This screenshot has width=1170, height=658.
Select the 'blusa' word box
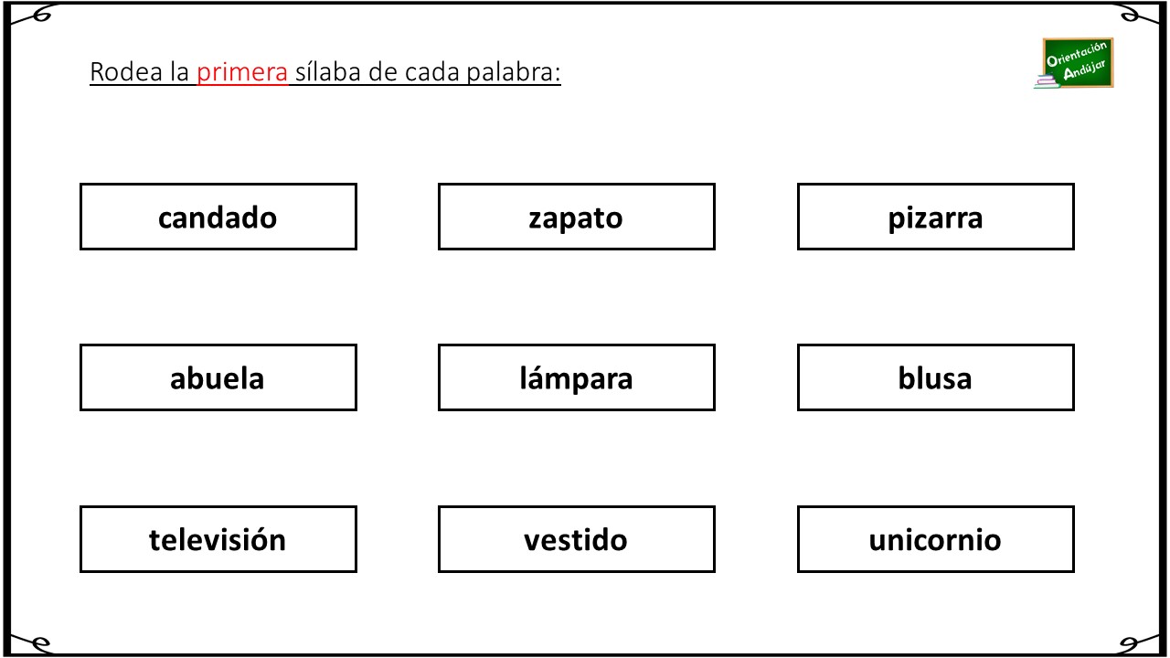[936, 377]
